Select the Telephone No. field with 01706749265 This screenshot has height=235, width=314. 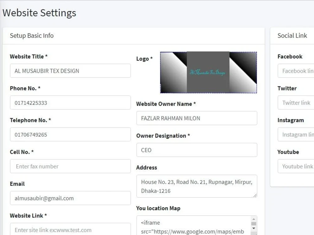coord(70,134)
